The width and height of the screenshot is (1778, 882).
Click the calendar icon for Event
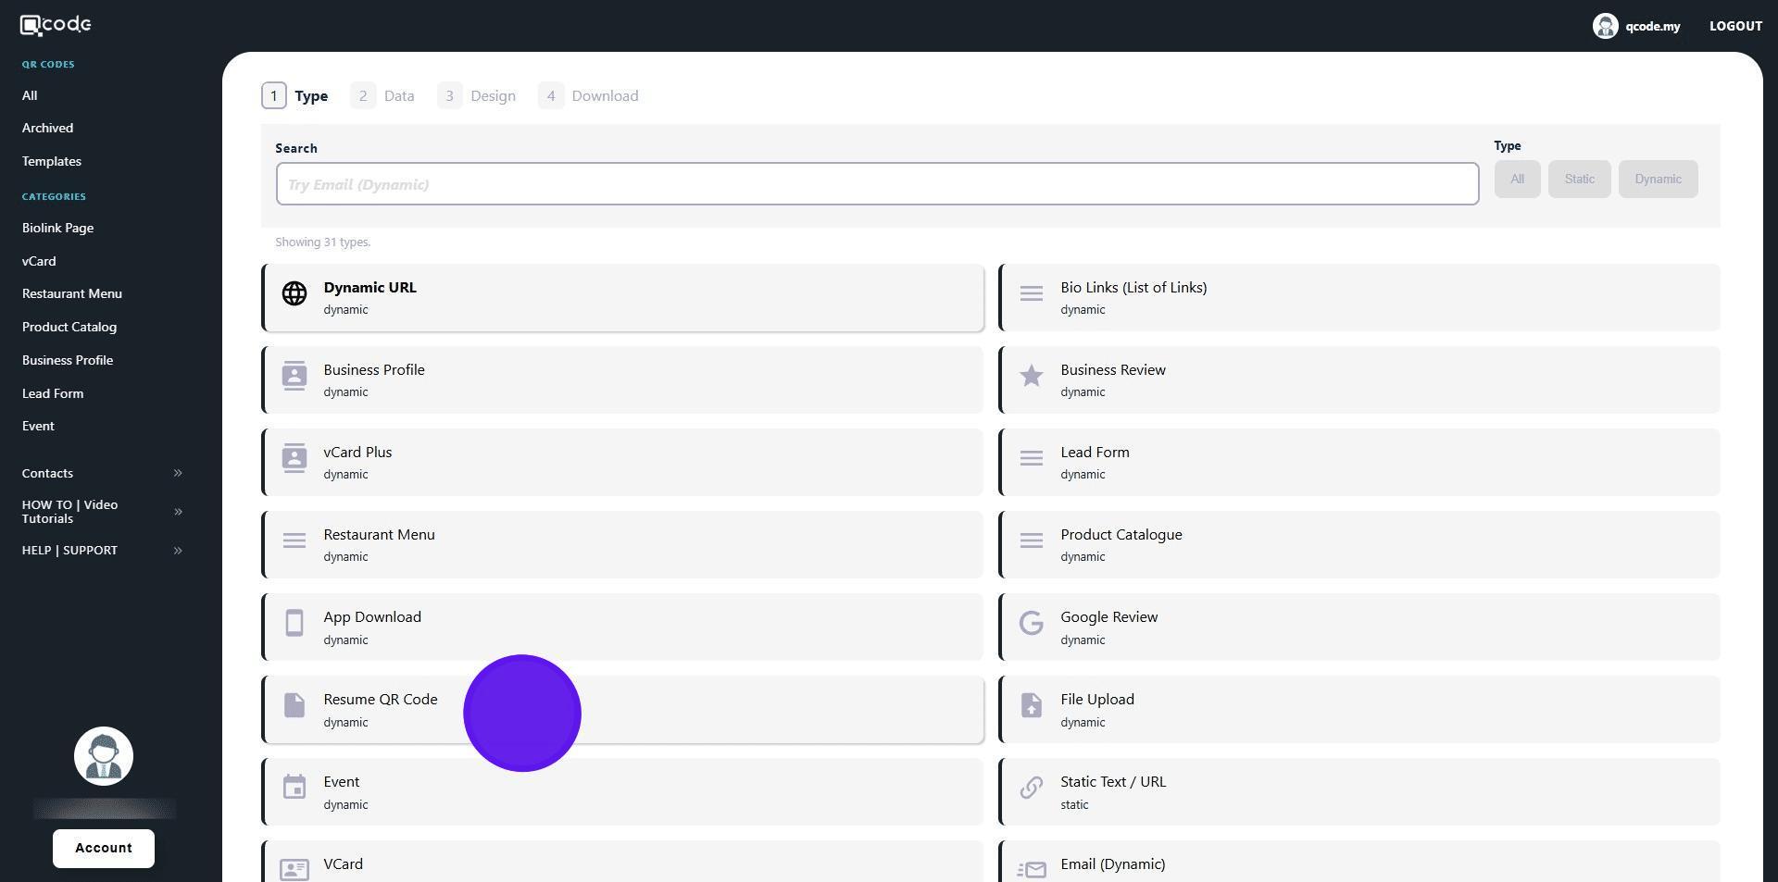(x=294, y=788)
